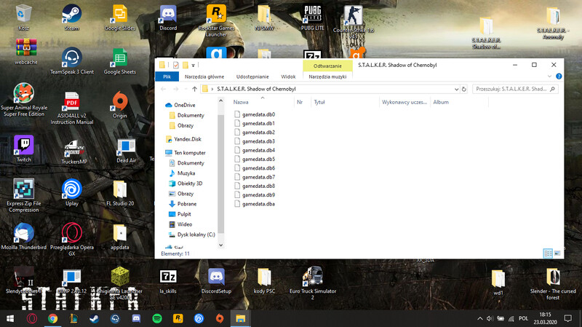Screen dimensions: 582x327
Task: Switch to the large icons view
Action: coord(557,253)
